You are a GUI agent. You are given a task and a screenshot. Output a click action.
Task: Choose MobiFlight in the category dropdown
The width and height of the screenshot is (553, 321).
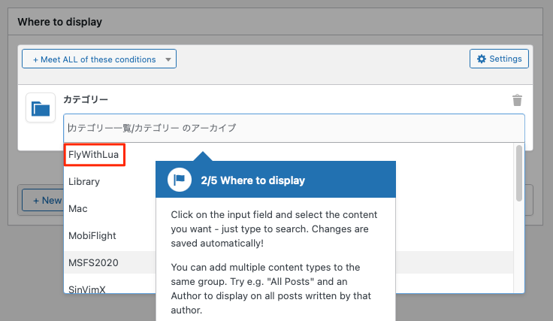tap(92, 235)
